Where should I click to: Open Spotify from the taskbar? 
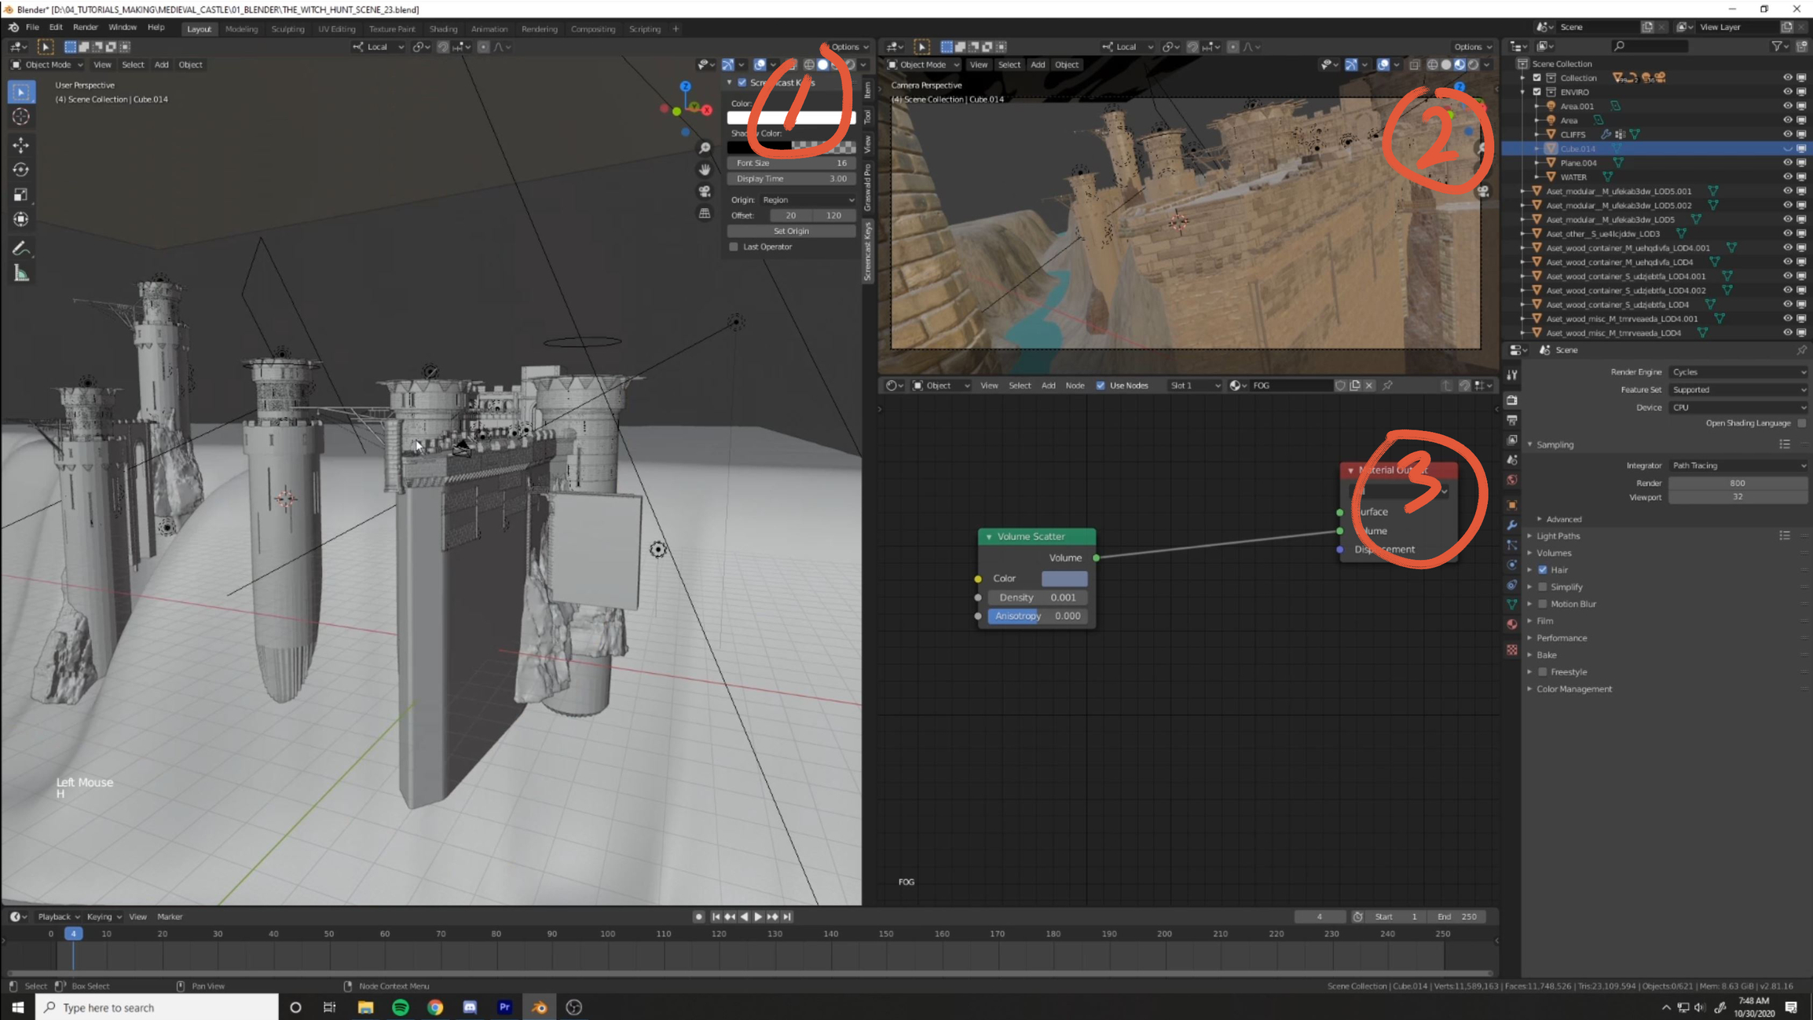(x=401, y=1007)
